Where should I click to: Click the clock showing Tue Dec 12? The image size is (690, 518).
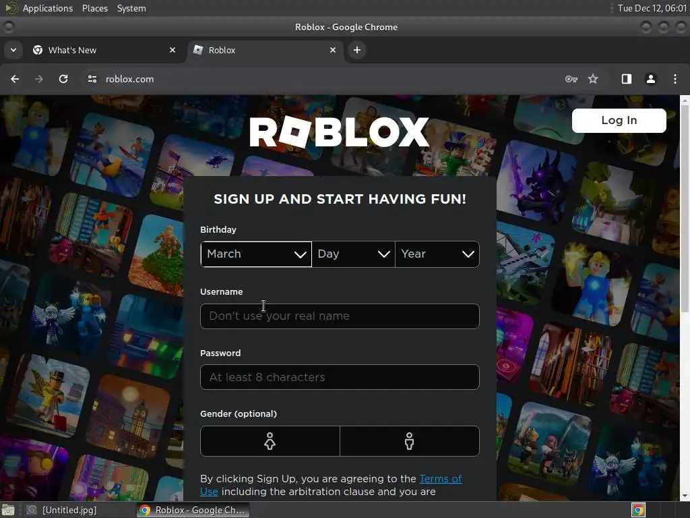tap(652, 8)
